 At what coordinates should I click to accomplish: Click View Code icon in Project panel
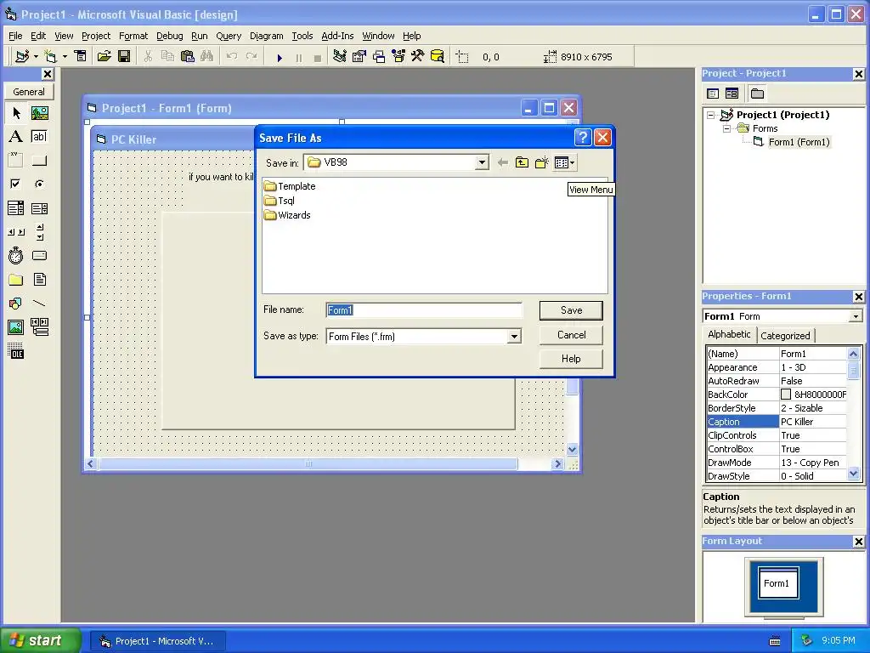713,94
